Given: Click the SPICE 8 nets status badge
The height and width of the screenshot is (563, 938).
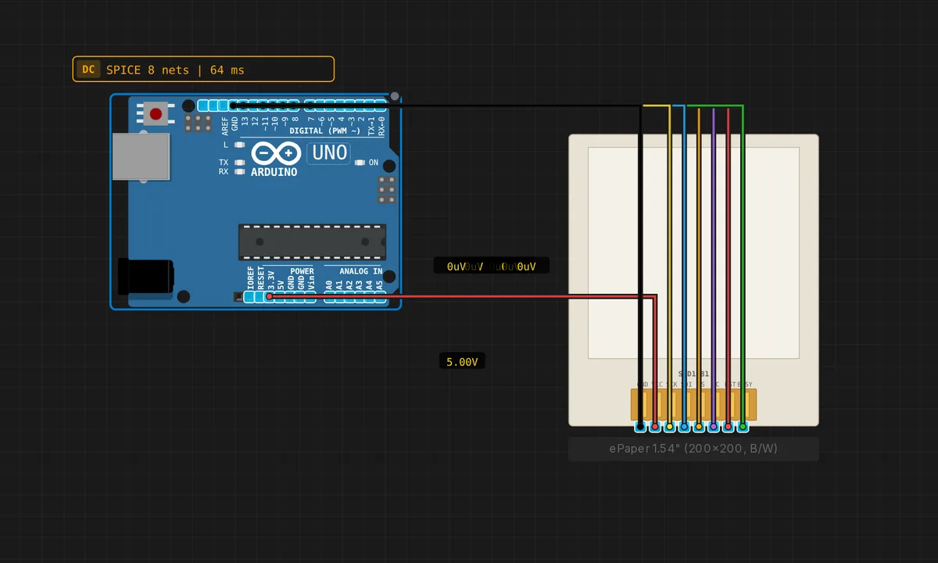Looking at the screenshot, I should coord(203,70).
